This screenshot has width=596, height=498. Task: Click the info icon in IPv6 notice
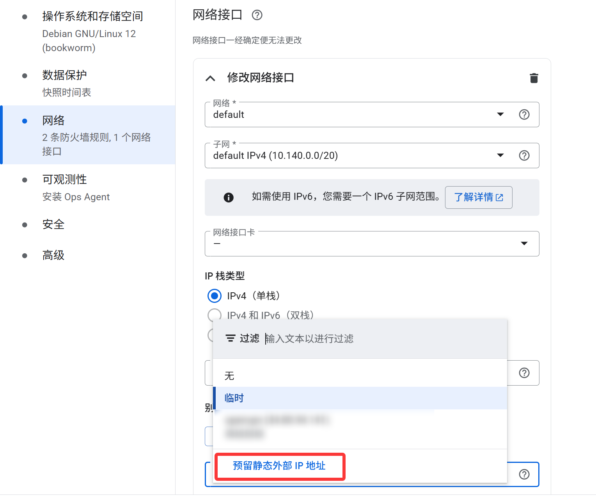tap(229, 197)
